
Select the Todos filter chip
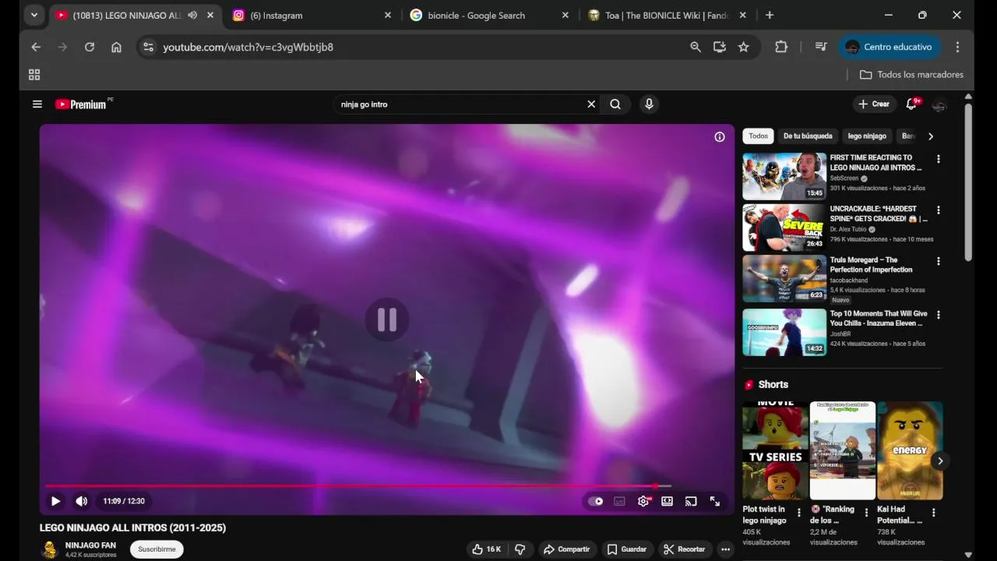point(758,136)
